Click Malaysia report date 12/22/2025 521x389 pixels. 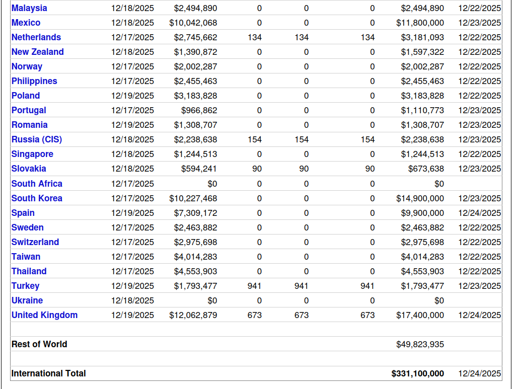point(479,9)
